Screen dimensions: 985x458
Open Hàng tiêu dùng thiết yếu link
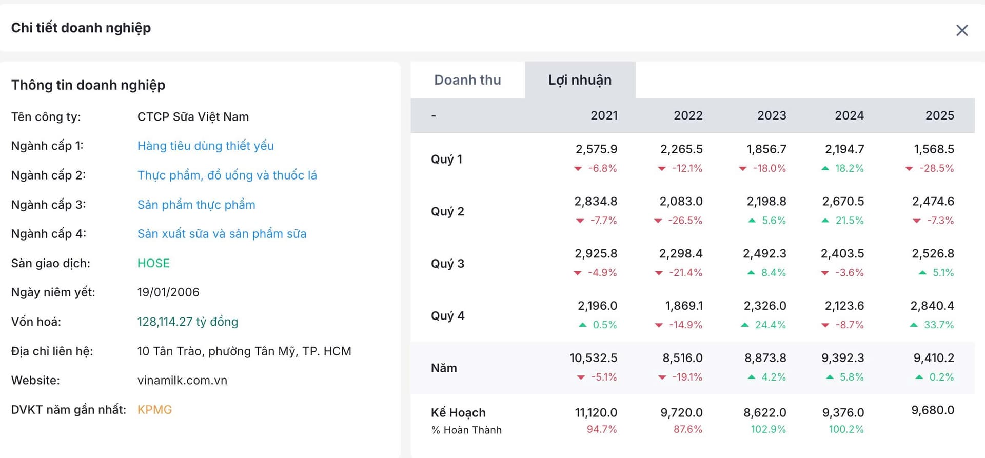click(x=205, y=146)
